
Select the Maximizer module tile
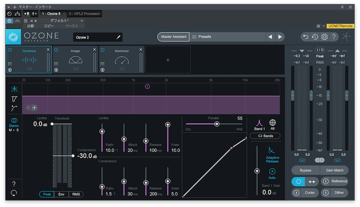(121, 60)
